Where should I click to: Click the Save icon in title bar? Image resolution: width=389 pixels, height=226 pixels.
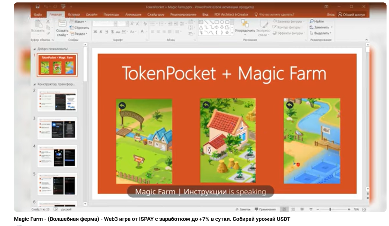[x=38, y=7]
